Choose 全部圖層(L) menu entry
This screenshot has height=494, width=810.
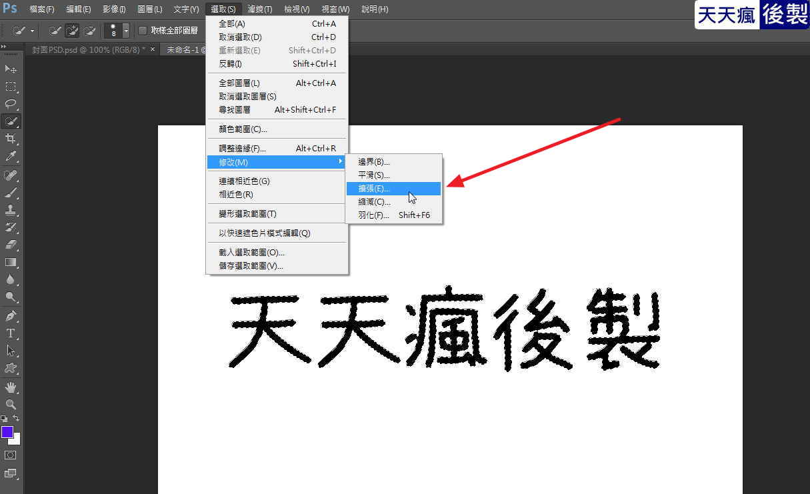tap(277, 83)
